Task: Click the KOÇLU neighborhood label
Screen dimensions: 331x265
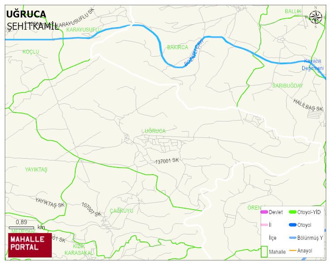Action: [31, 51]
